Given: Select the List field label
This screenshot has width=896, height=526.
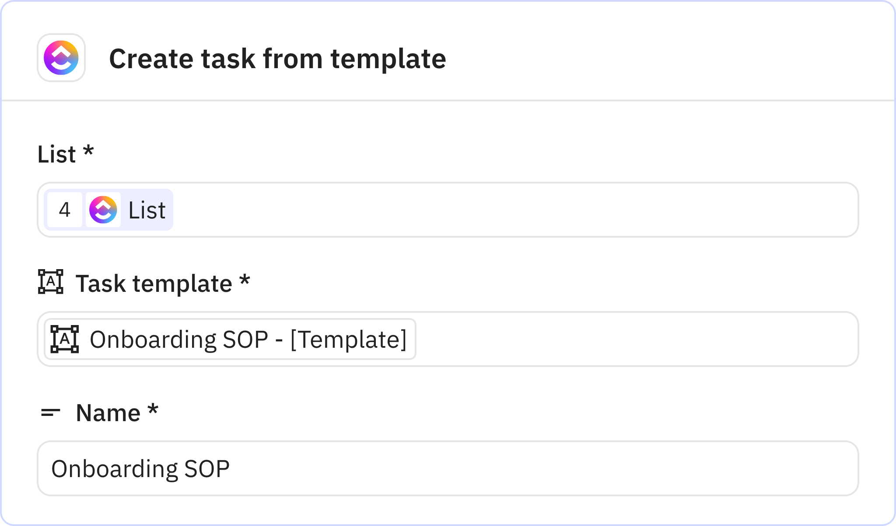Looking at the screenshot, I should (x=65, y=154).
